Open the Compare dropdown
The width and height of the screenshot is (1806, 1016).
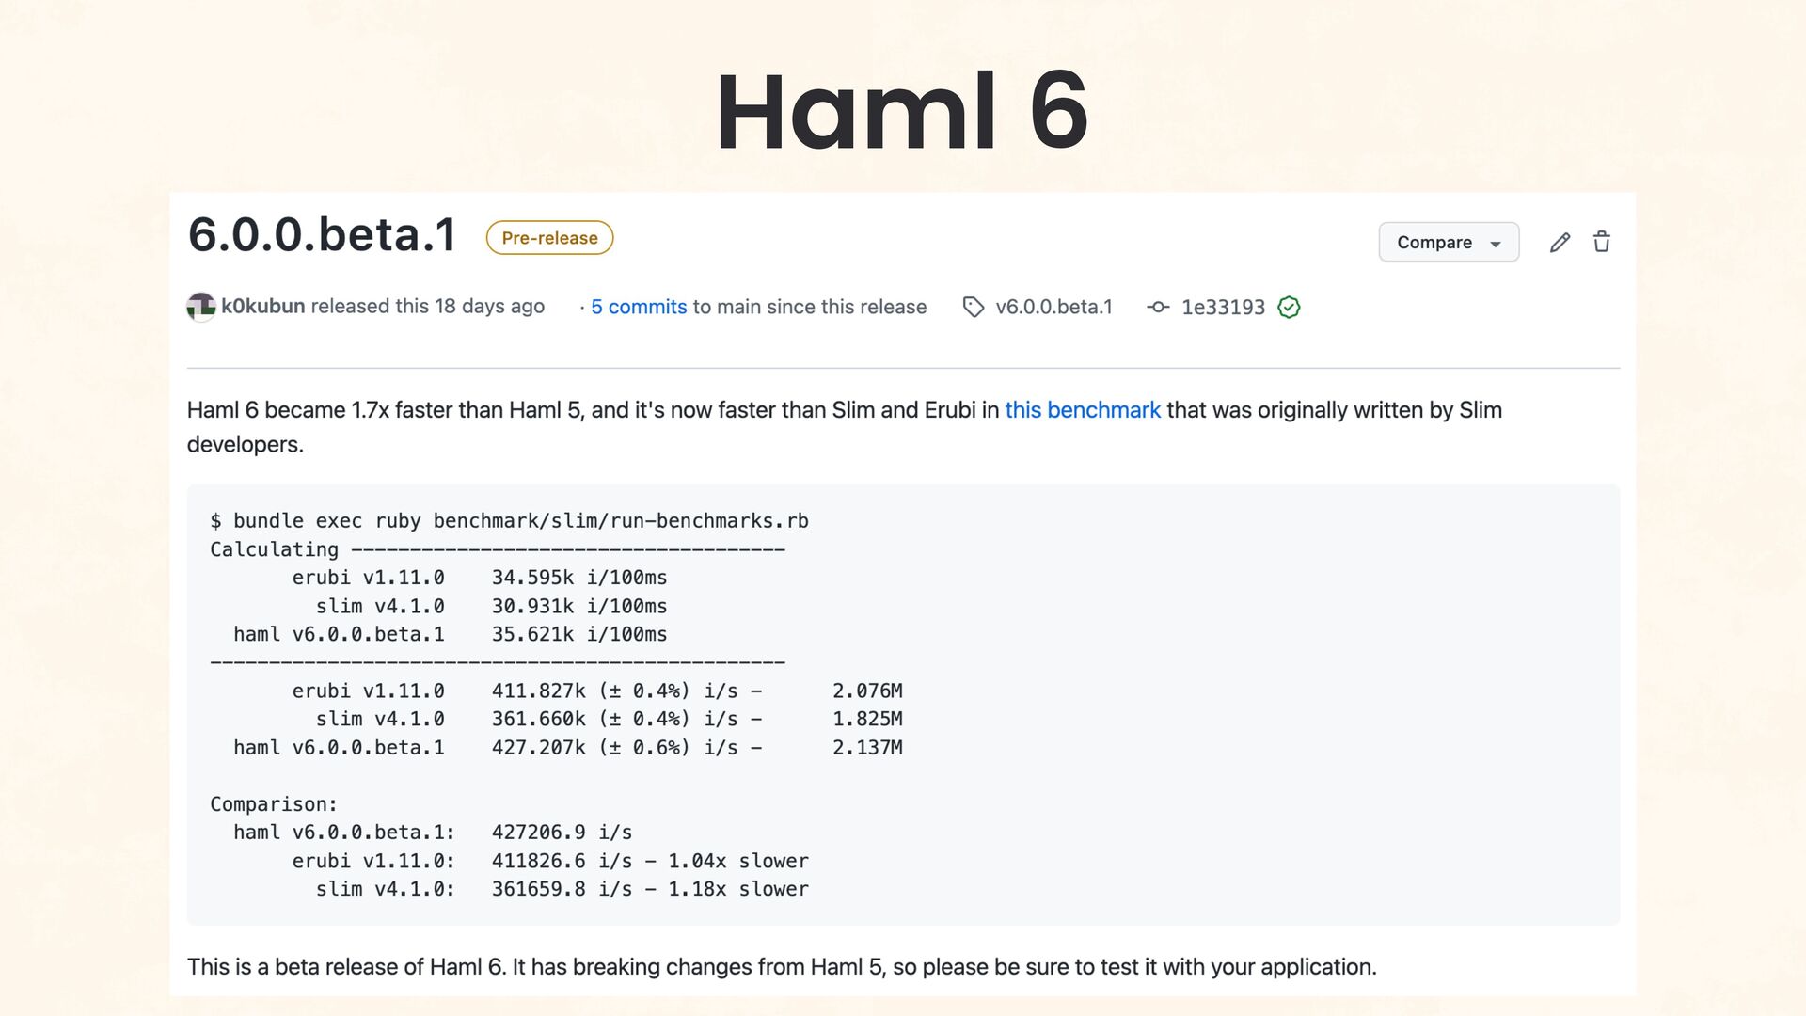click(x=1449, y=243)
